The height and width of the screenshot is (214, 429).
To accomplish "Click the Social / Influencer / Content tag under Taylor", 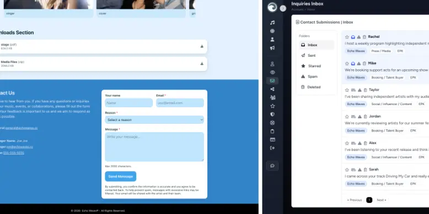I will coord(392,104).
